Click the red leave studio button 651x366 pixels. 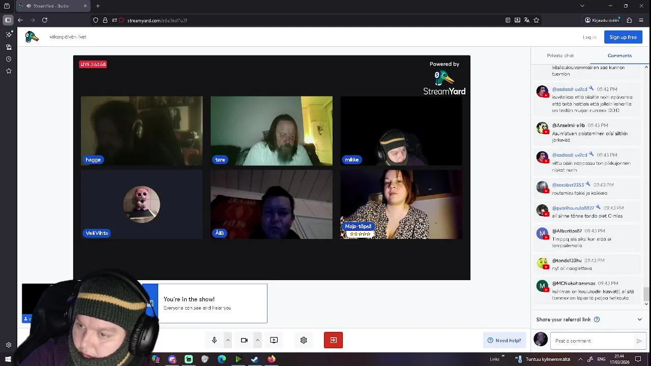(x=333, y=340)
